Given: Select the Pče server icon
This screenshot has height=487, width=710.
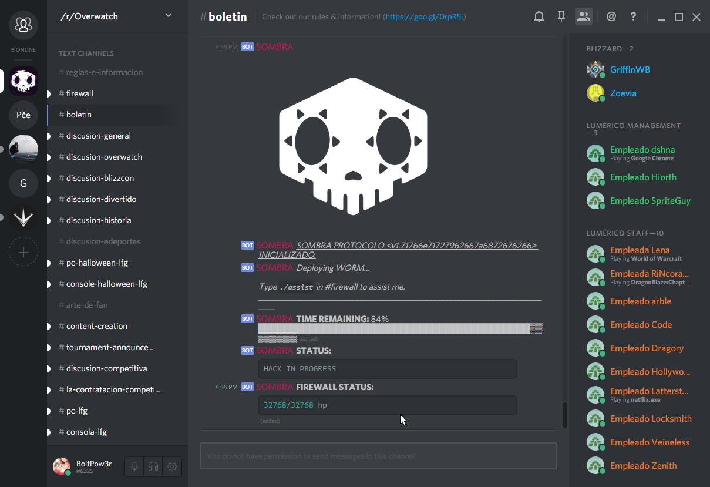Looking at the screenshot, I should 23,115.
